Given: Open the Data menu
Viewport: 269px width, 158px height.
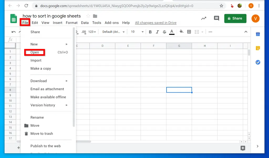Looking at the screenshot, I should [85, 23].
